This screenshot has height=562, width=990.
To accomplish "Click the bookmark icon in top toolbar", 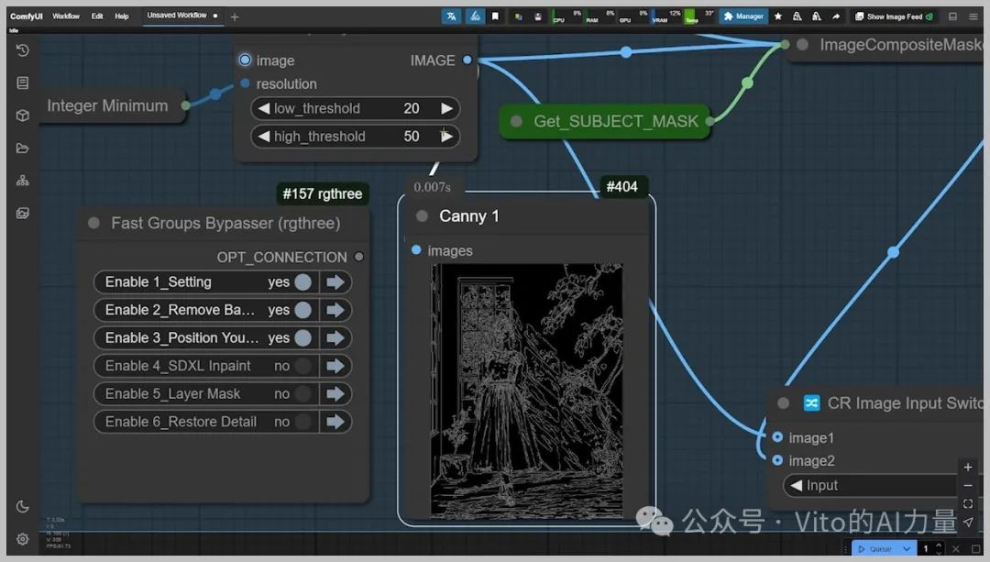I will click(496, 17).
